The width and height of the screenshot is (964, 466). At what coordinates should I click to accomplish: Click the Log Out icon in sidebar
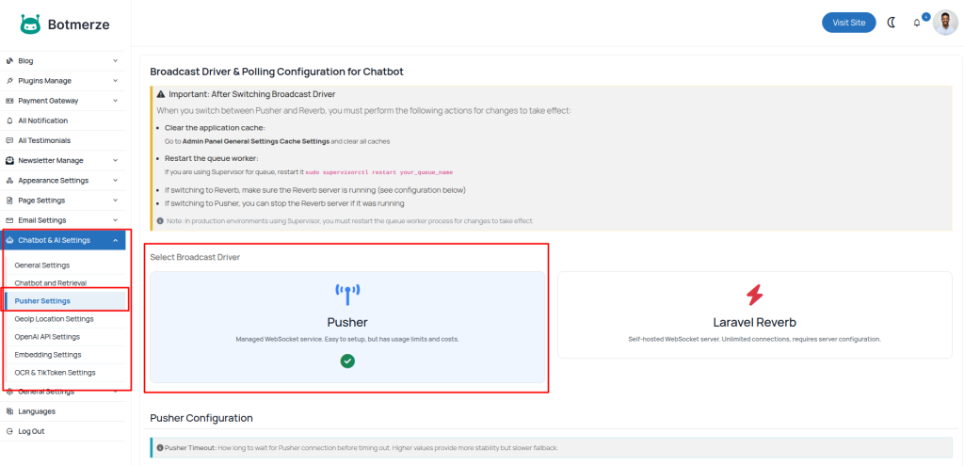(x=9, y=431)
